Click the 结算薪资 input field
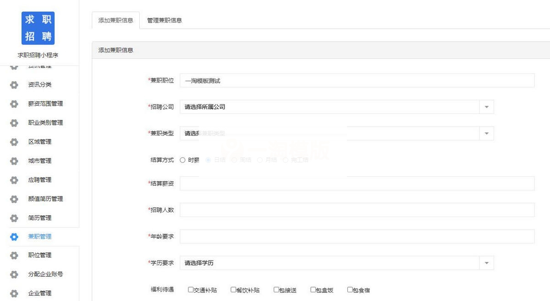The width and height of the screenshot is (550, 301). pyautogui.click(x=321, y=183)
